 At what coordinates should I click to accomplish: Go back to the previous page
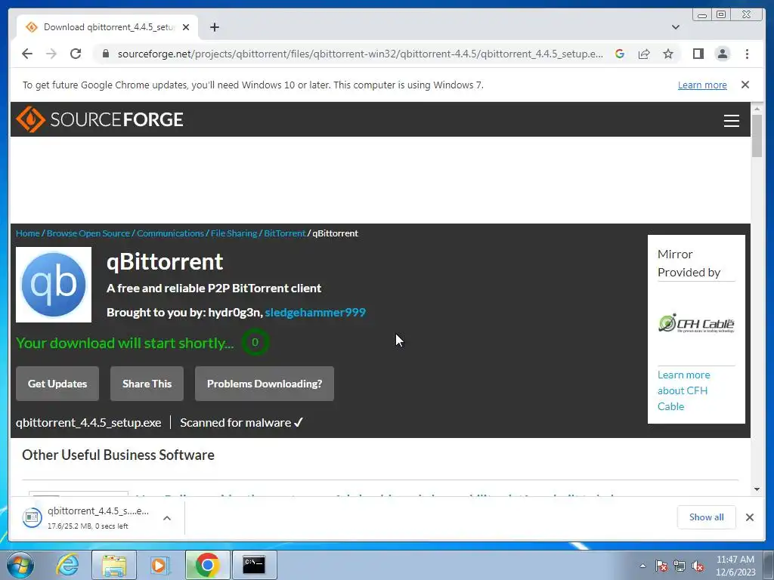27,54
